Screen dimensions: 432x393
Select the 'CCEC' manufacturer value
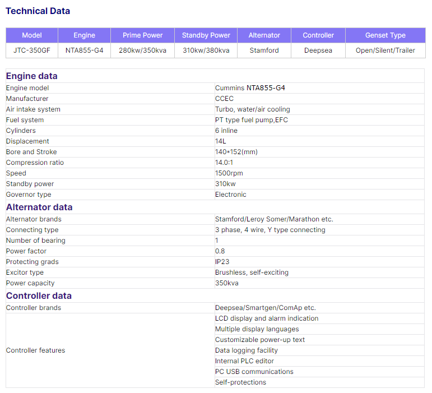coord(224,99)
